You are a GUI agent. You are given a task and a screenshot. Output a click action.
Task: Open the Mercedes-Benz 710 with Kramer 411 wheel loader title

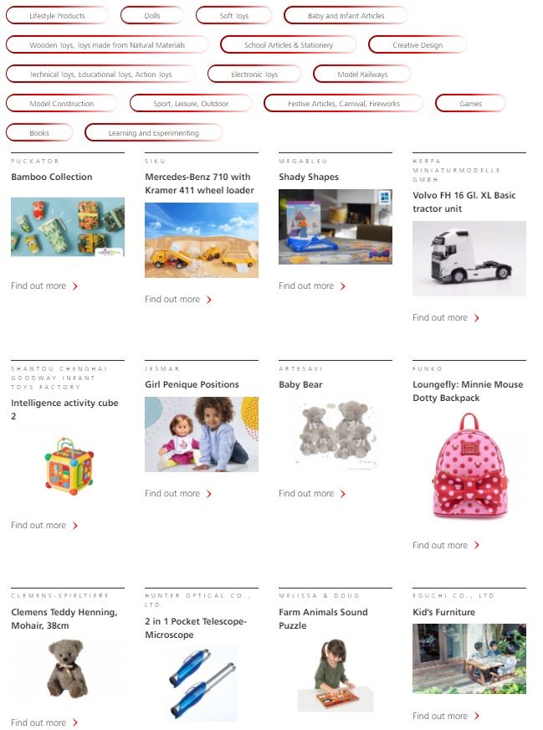click(200, 183)
